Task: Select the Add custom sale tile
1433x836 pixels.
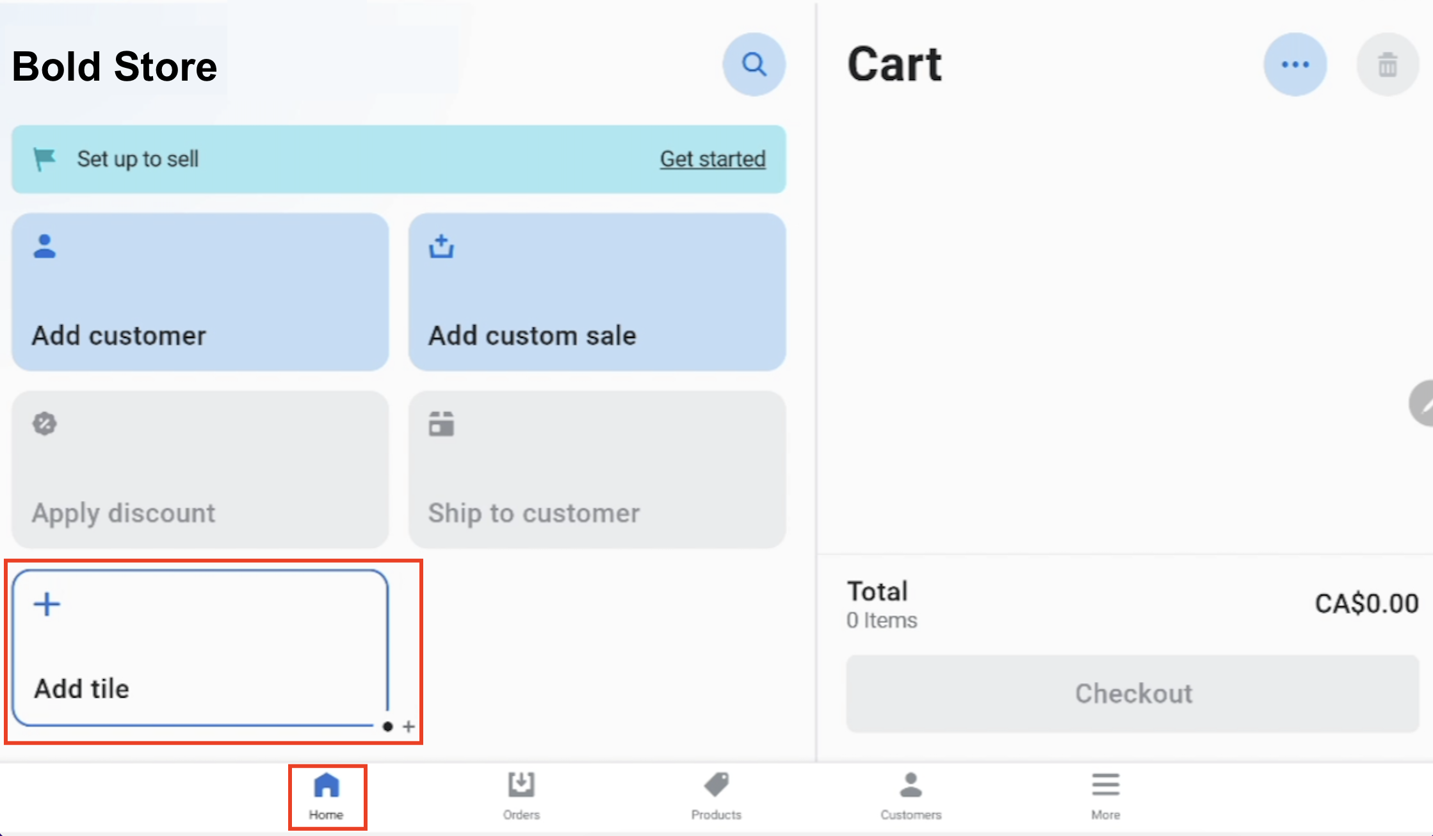Action: coord(597,292)
